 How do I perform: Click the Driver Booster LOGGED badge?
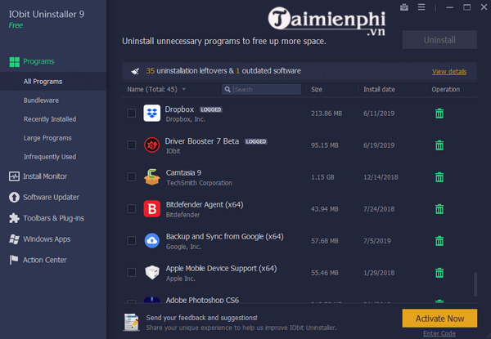point(256,141)
